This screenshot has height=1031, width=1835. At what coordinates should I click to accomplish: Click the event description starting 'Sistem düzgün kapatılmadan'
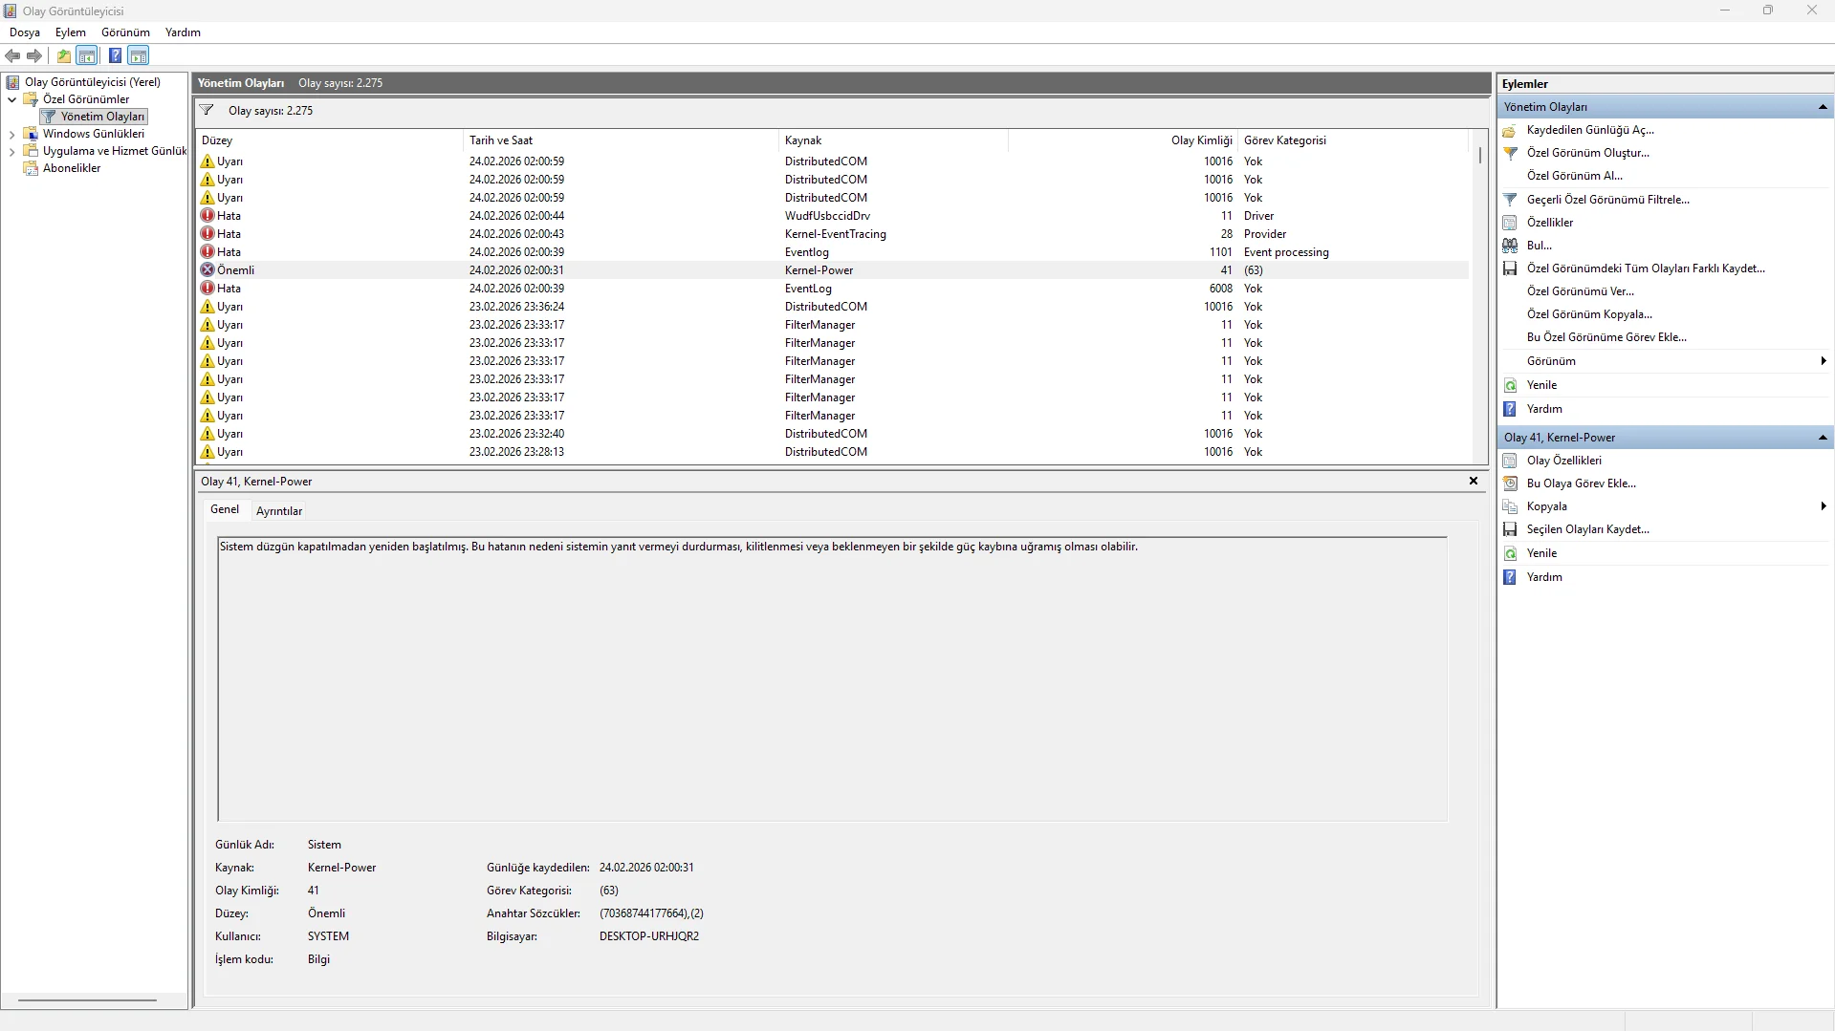[x=678, y=547]
